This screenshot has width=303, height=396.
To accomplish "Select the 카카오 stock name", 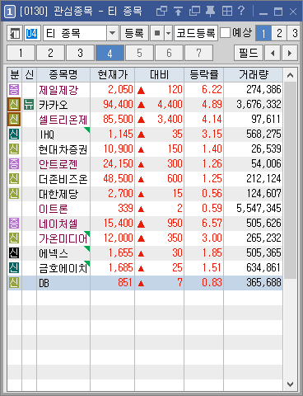I will point(54,105).
